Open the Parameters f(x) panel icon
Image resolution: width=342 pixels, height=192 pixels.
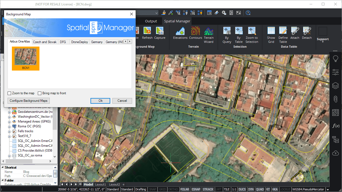336,126
